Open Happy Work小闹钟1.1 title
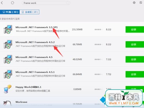The height and width of the screenshot is (108, 144). (x=29, y=87)
